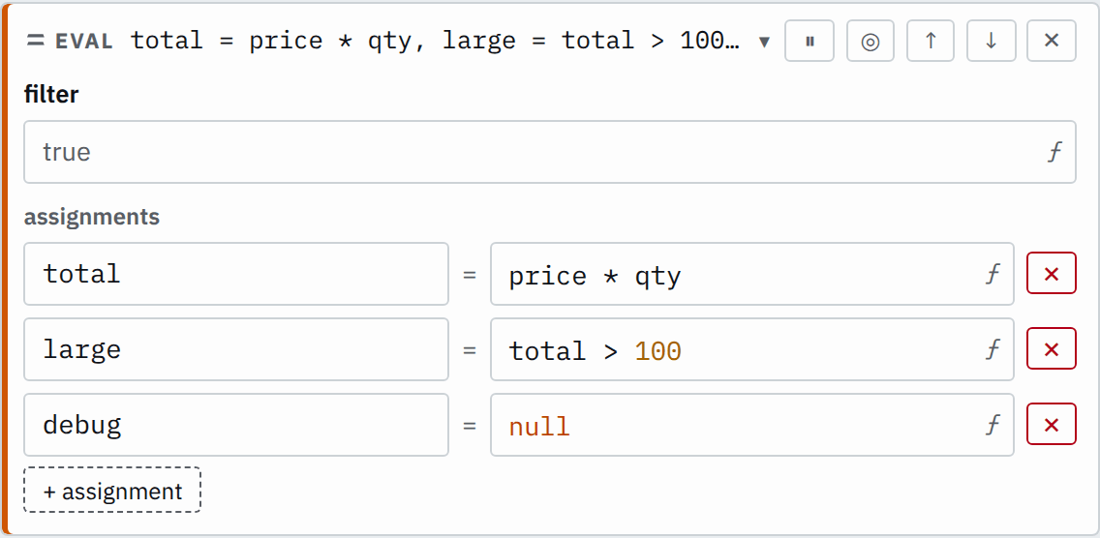This screenshot has width=1100, height=538.
Task: Click the filter label
Action: pos(51,94)
